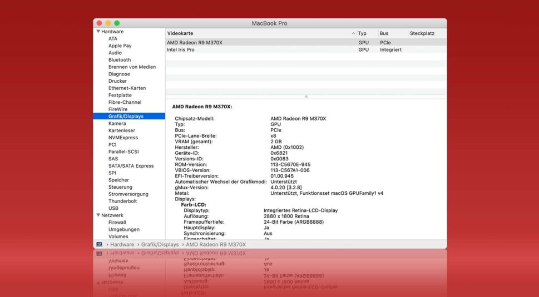Select PCI in the sidebar

(112, 144)
